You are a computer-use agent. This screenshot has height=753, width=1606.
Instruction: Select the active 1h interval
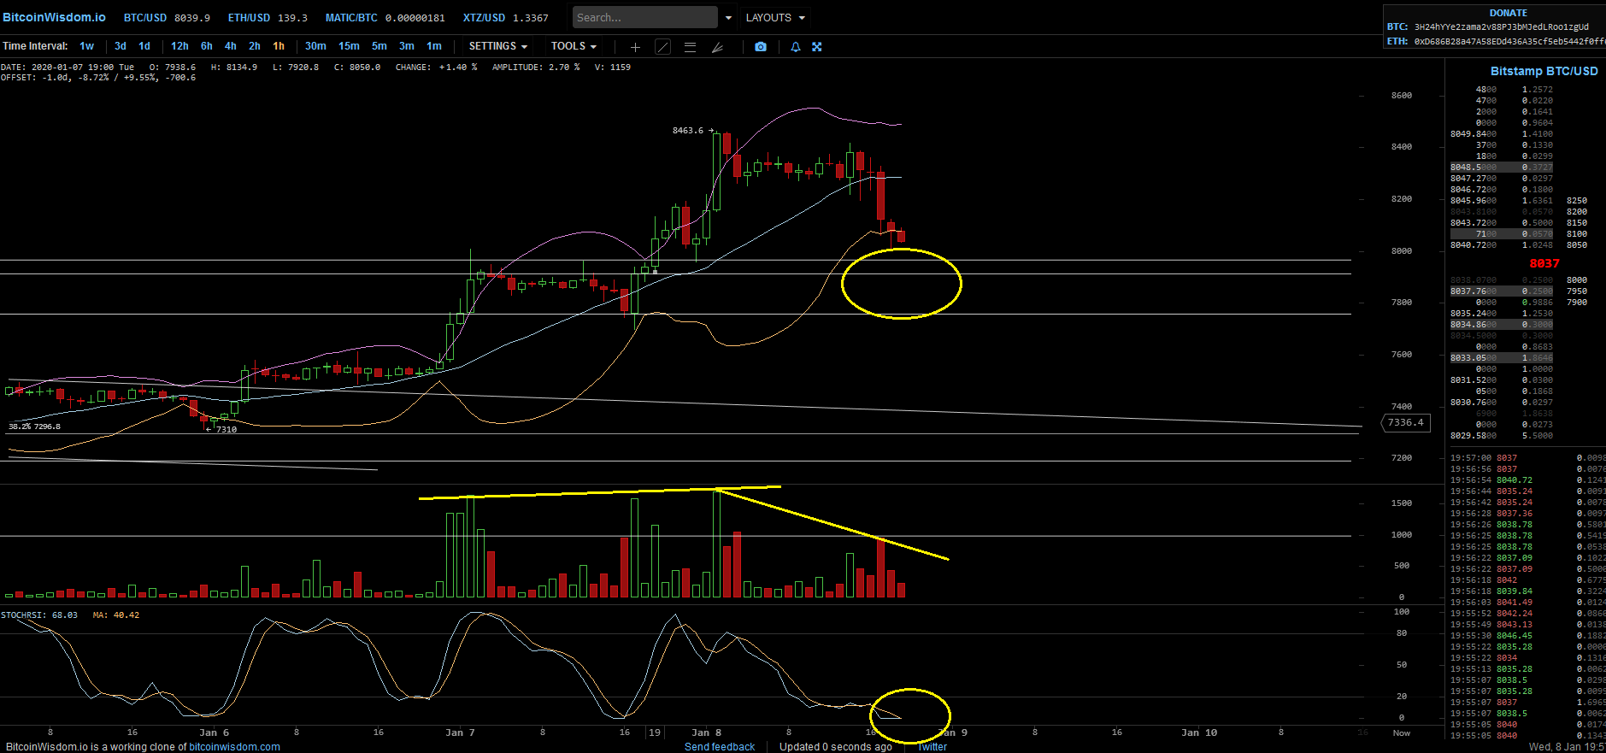pyautogui.click(x=279, y=46)
